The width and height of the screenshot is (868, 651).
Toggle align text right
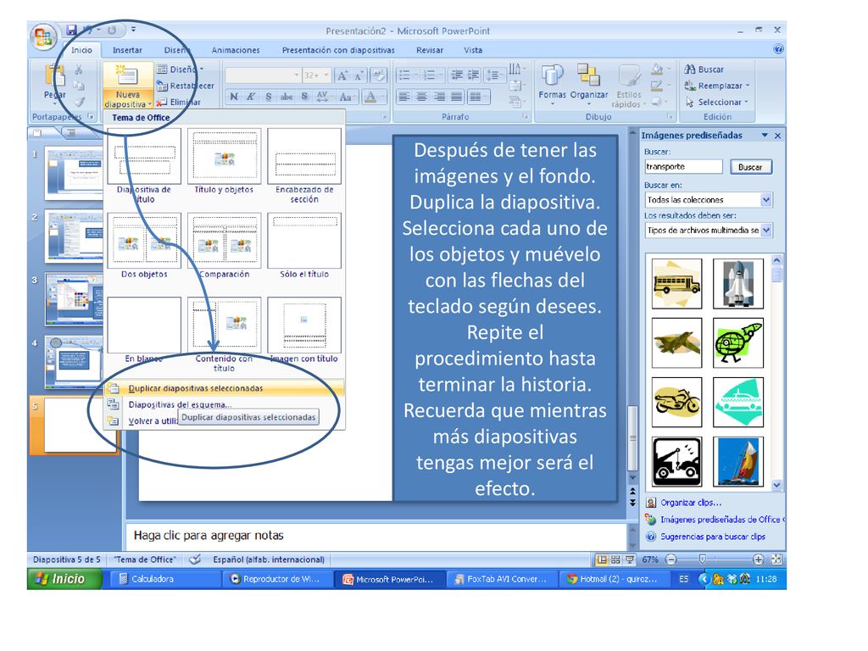439,97
